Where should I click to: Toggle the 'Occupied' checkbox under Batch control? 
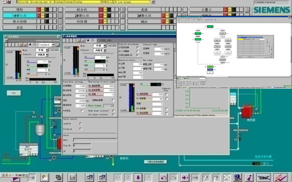pyautogui.click(x=80, y=129)
